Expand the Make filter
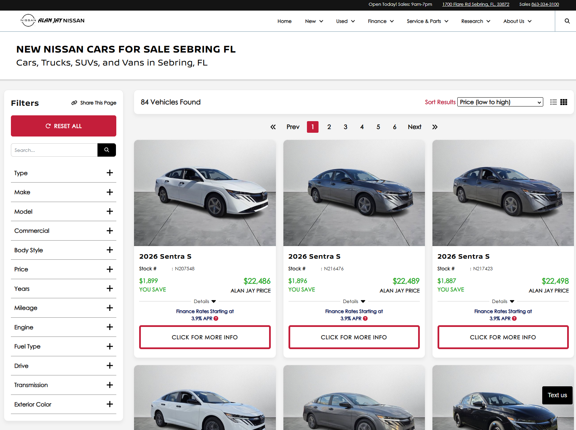The image size is (576, 430). pos(63,192)
